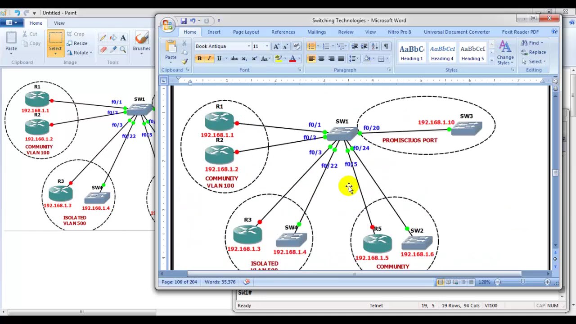Select the Eraser tool in Paint
The image size is (576, 324).
pyautogui.click(x=103, y=49)
